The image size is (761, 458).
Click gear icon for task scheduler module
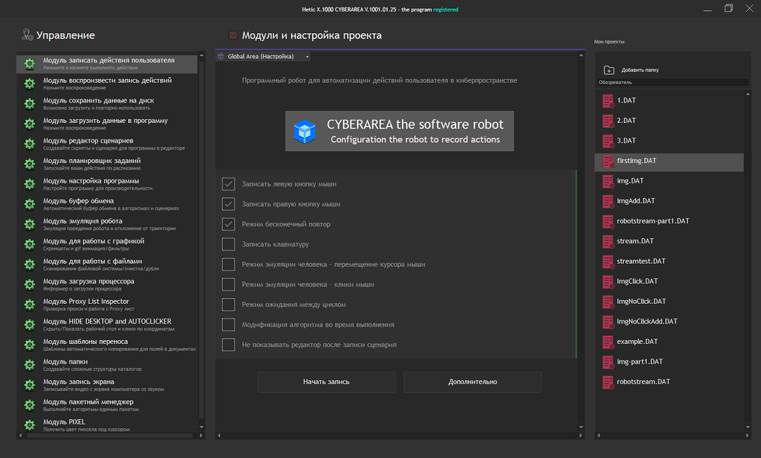[x=29, y=164]
